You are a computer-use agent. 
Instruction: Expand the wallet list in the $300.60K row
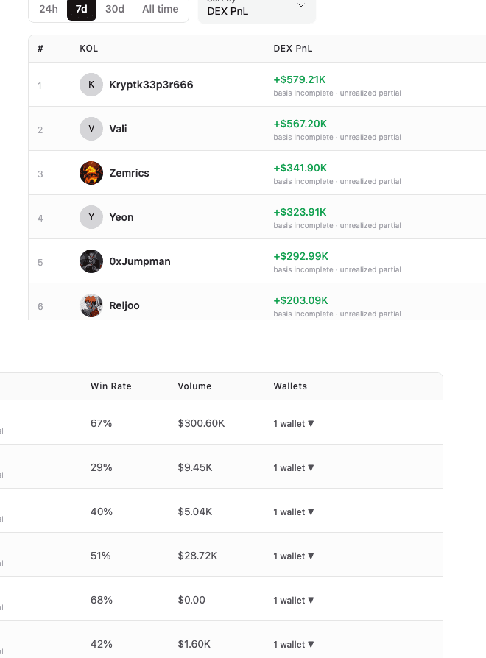pos(293,424)
